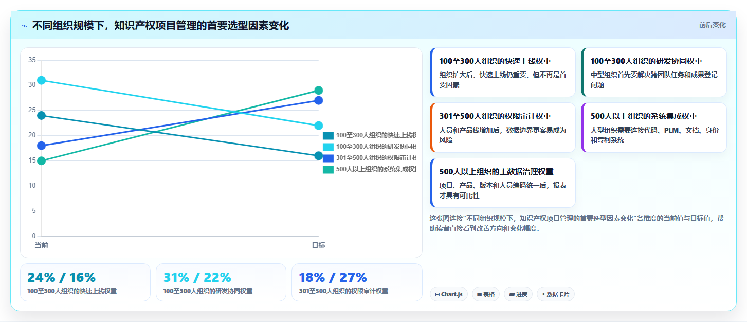747x322 pixels.
Task: Click the target-value point at 16 on the chart
Action: (318, 156)
